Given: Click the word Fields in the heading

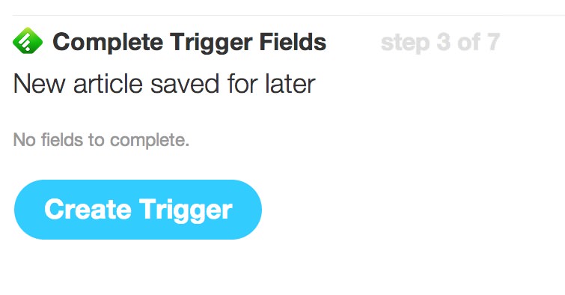Looking at the screenshot, I should click(x=293, y=41).
